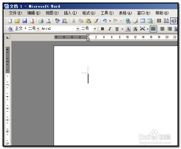
Task: Open the Research binoculars icon
Action: point(65,21)
